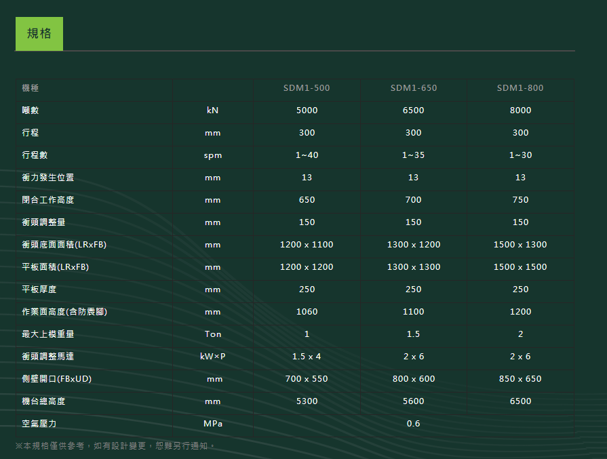Screen dimensions: 607x459
Task: Click the SDM1-500 column header
Action: pyautogui.click(x=307, y=88)
